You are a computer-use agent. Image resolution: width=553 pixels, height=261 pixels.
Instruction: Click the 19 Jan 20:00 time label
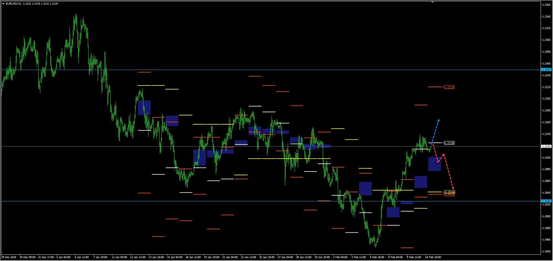(x=211, y=257)
